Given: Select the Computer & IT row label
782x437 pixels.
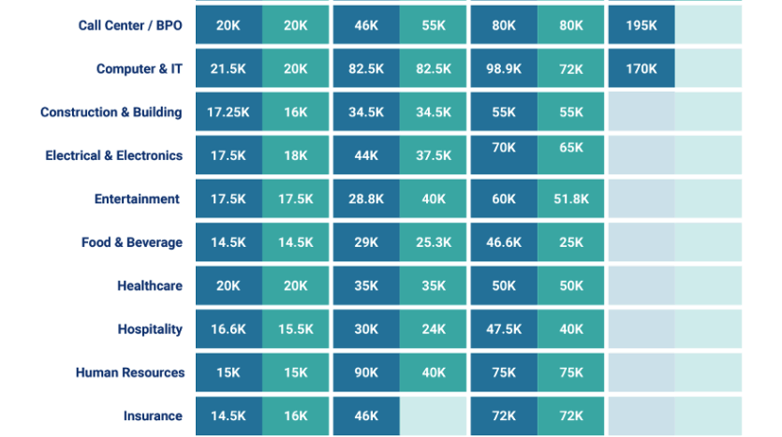Looking at the screenshot, I should (139, 69).
